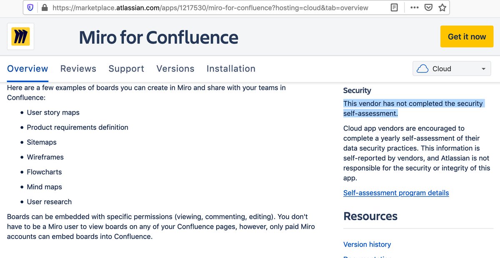Select the Overview tab
This screenshot has width=500, height=258.
pos(27,69)
